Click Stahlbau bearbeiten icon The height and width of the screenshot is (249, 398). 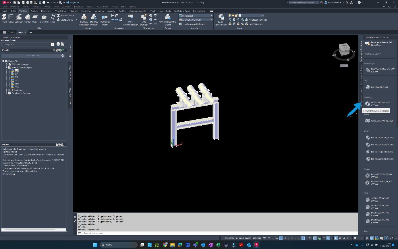coord(84,20)
